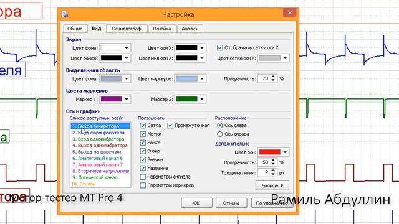Image resolution: width=399 pixels, height=224 pixels.
Task: Open the Маркер 1 color dropdown
Action: (127, 100)
